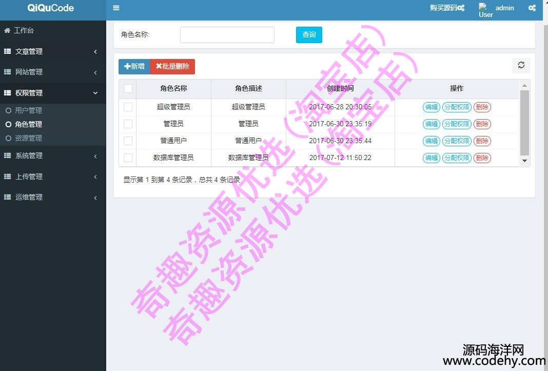Screen dimensions: 548x371
Task: Expand the 上传管理 menu chevron
Action: pos(95,177)
